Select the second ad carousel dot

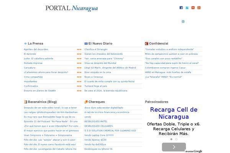click(x=176, y=139)
